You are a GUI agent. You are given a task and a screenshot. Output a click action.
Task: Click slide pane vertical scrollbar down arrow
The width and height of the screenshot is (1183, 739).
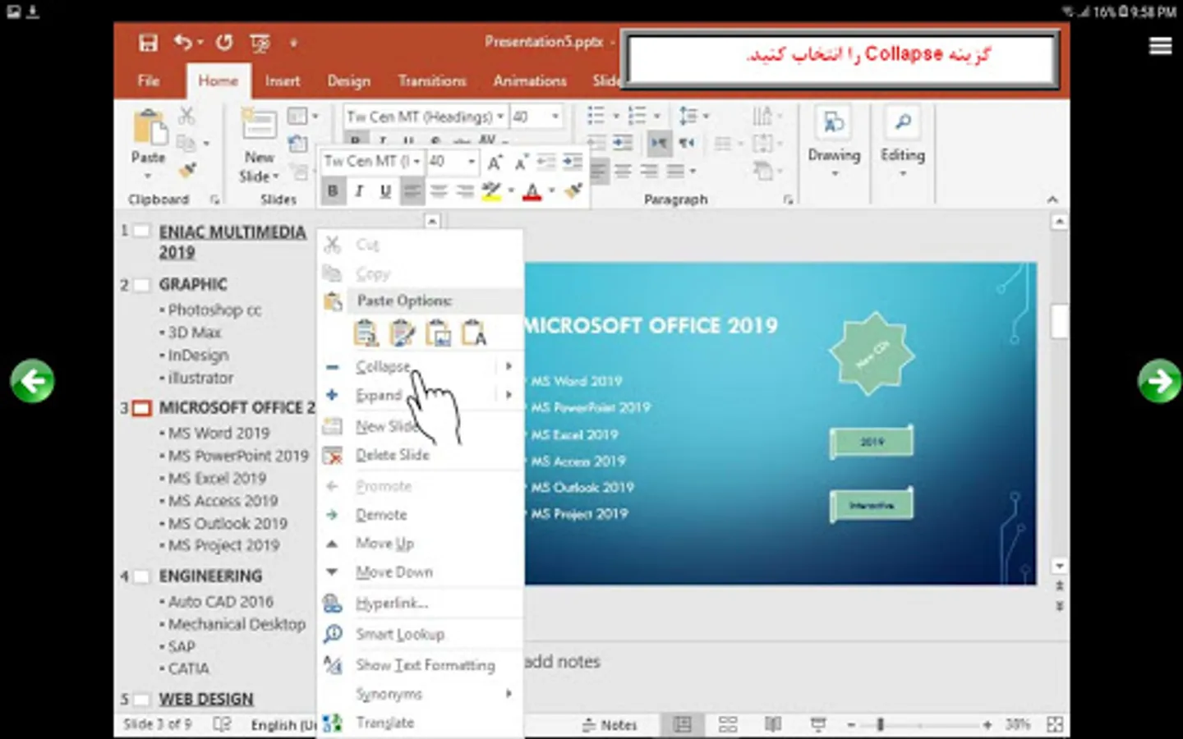click(x=1060, y=566)
